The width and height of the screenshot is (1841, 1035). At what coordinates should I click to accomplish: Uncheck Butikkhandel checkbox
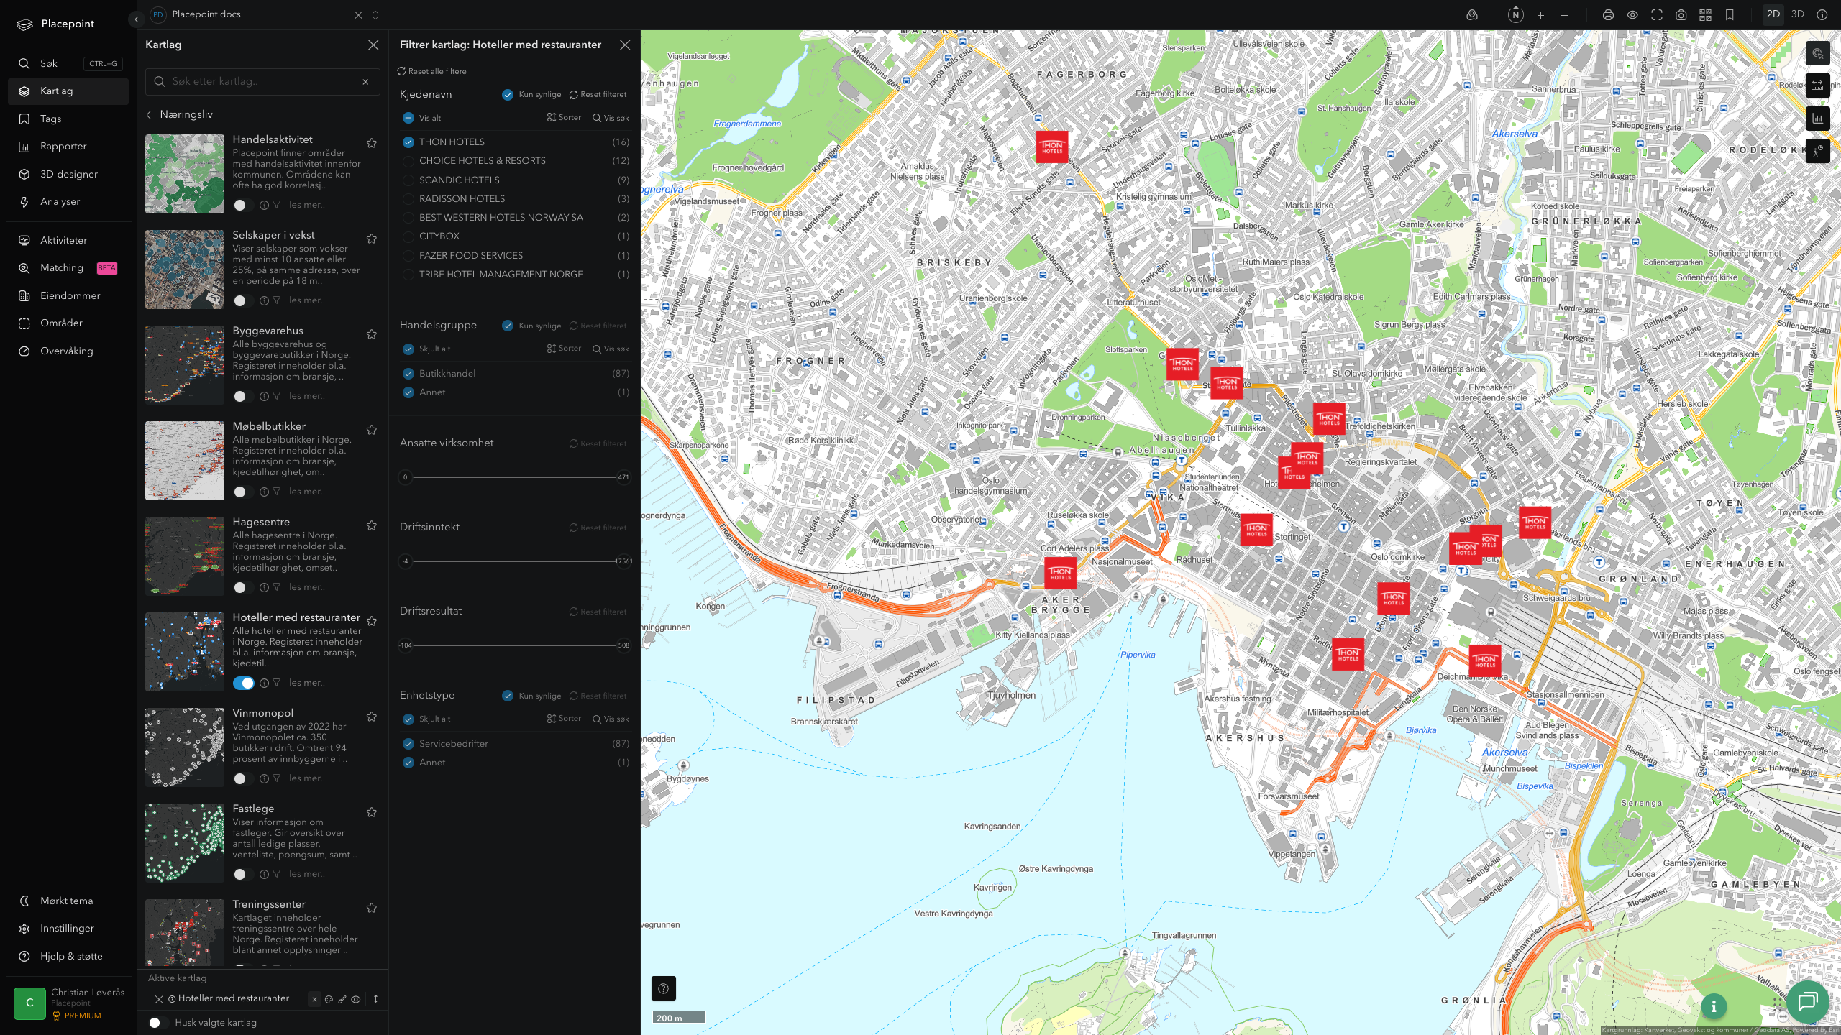point(408,374)
